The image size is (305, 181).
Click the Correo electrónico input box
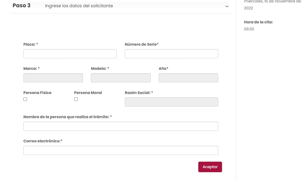[x=120, y=151]
